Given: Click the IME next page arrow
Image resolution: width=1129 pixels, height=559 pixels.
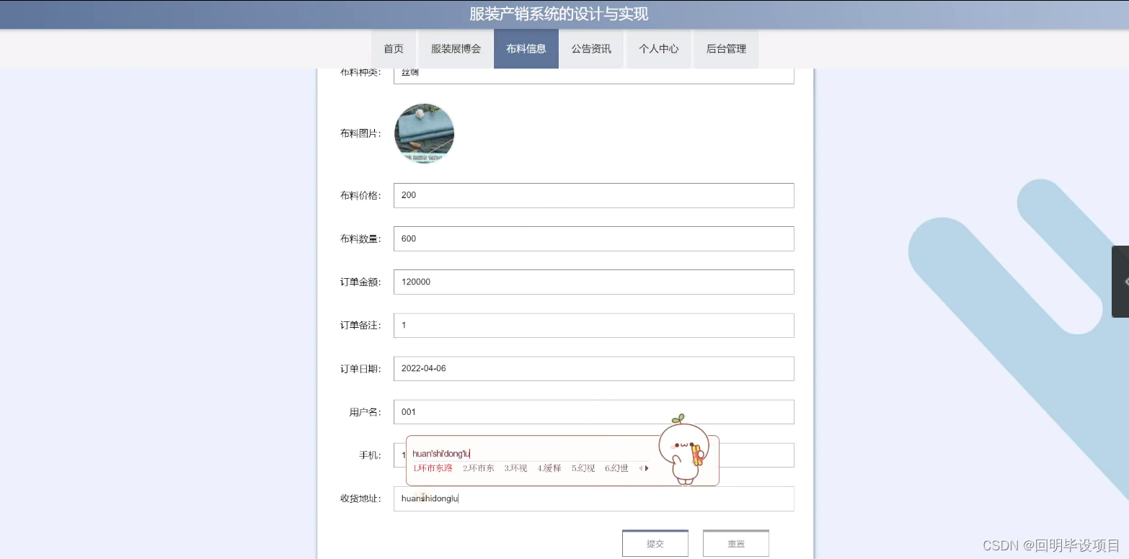Looking at the screenshot, I should pos(646,468).
